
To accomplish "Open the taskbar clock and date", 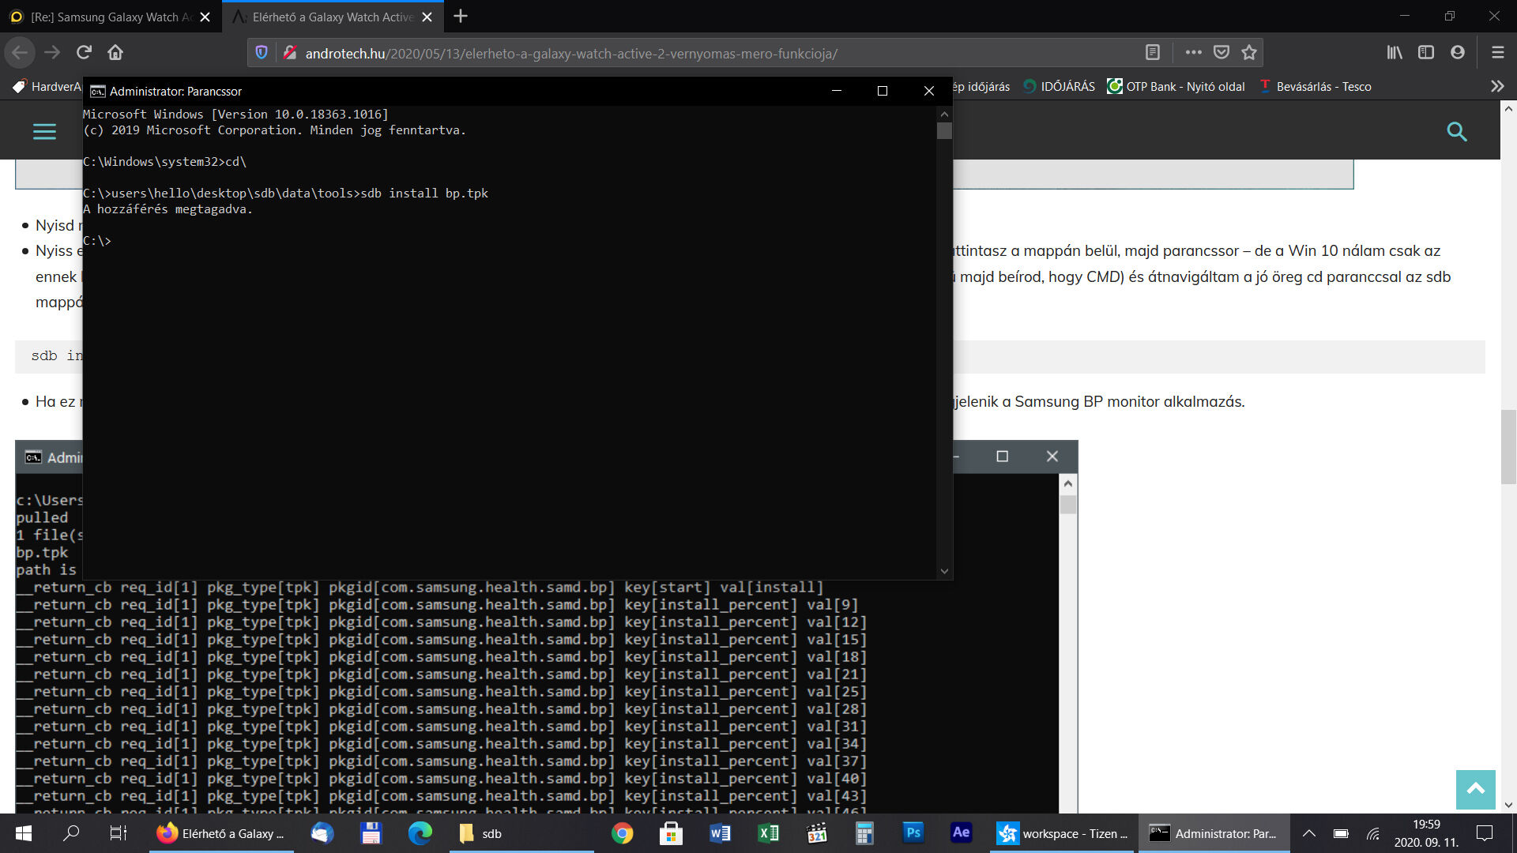I will coord(1426,833).
